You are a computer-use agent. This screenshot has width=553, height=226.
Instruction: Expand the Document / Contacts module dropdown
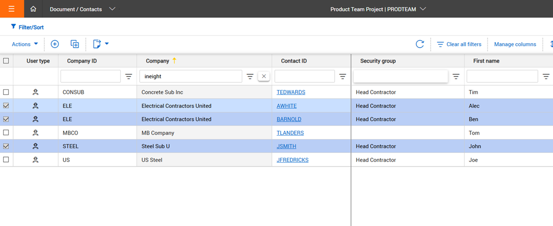tap(112, 9)
